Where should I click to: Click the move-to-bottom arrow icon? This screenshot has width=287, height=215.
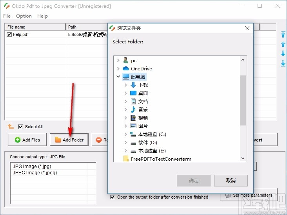[x=283, y=63]
